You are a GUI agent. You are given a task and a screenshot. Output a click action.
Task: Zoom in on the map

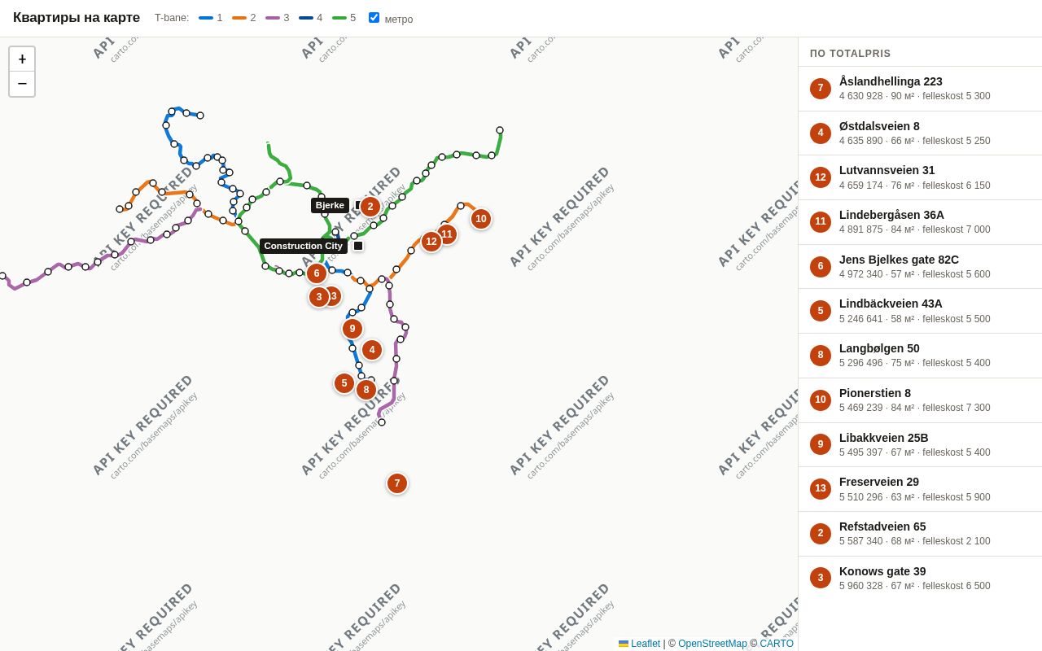[22, 59]
